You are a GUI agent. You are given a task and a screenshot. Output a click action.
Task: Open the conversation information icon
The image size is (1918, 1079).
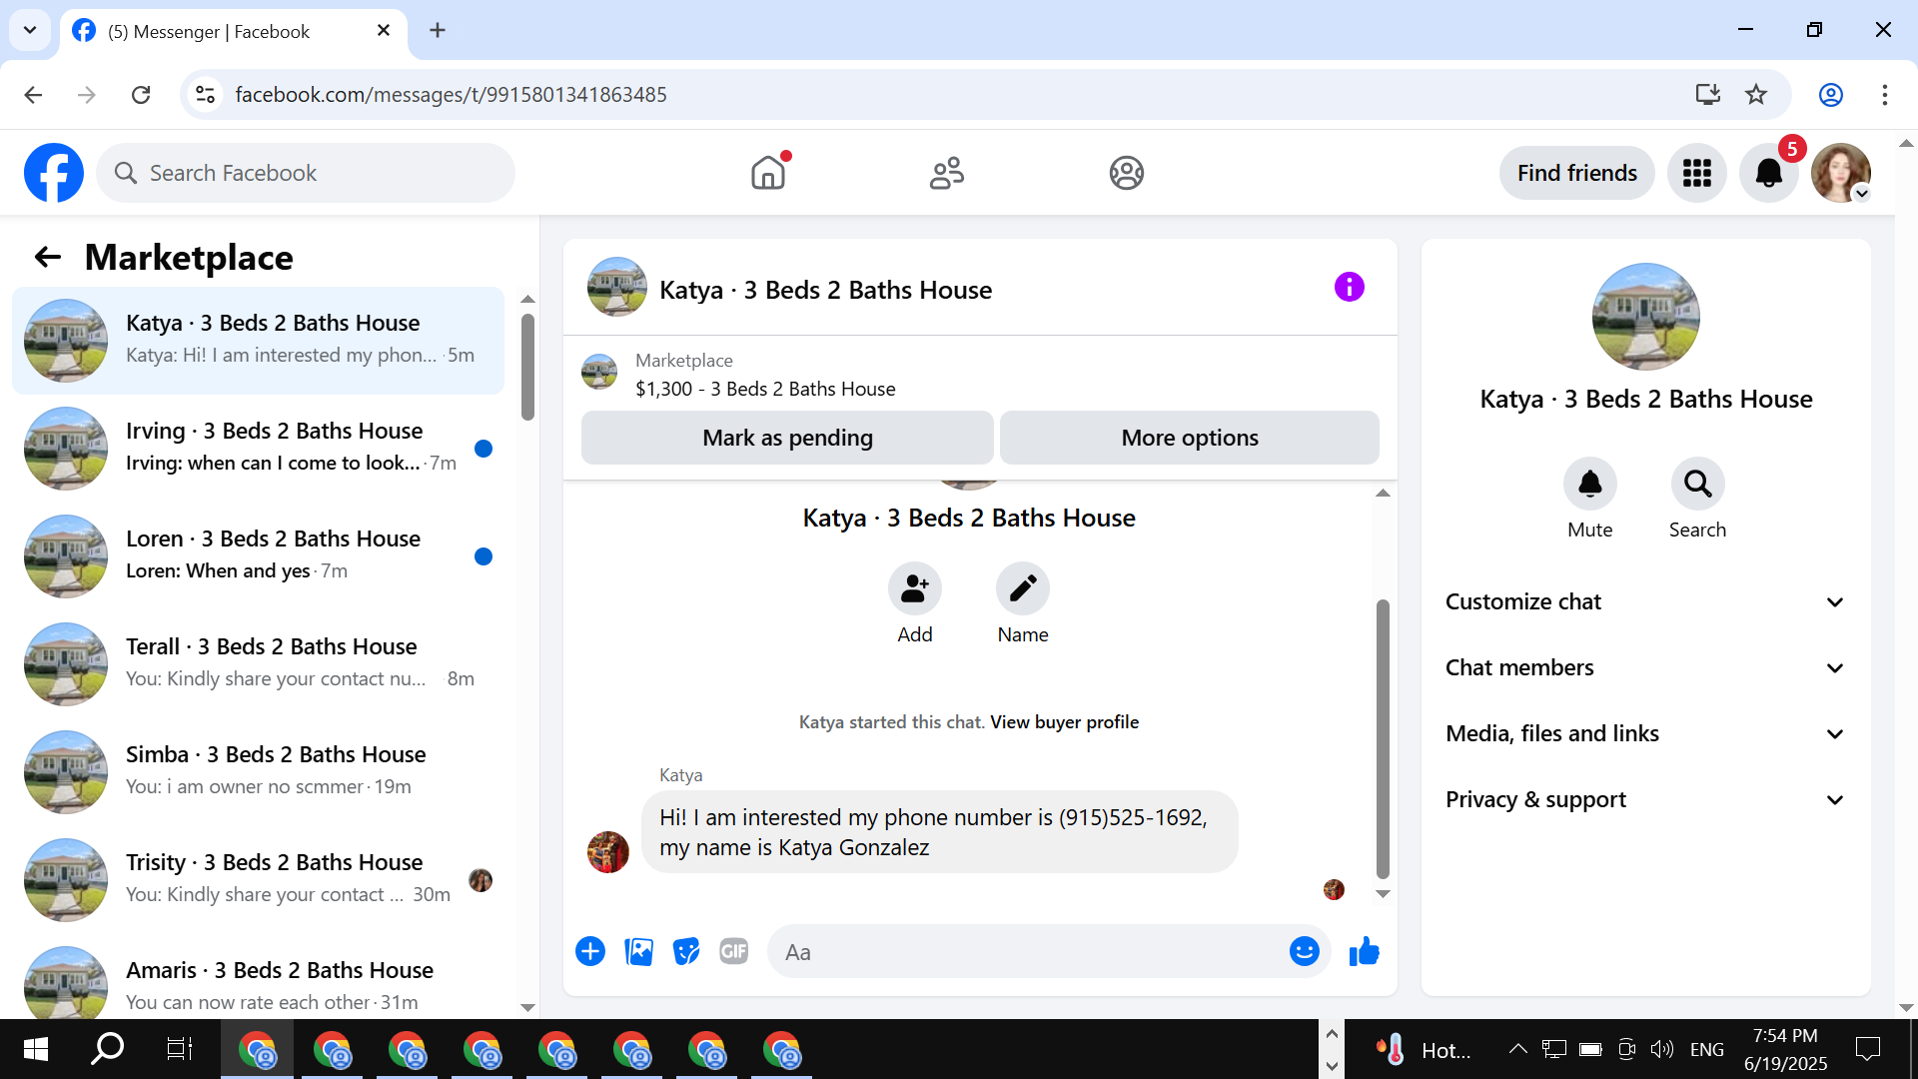click(1349, 288)
